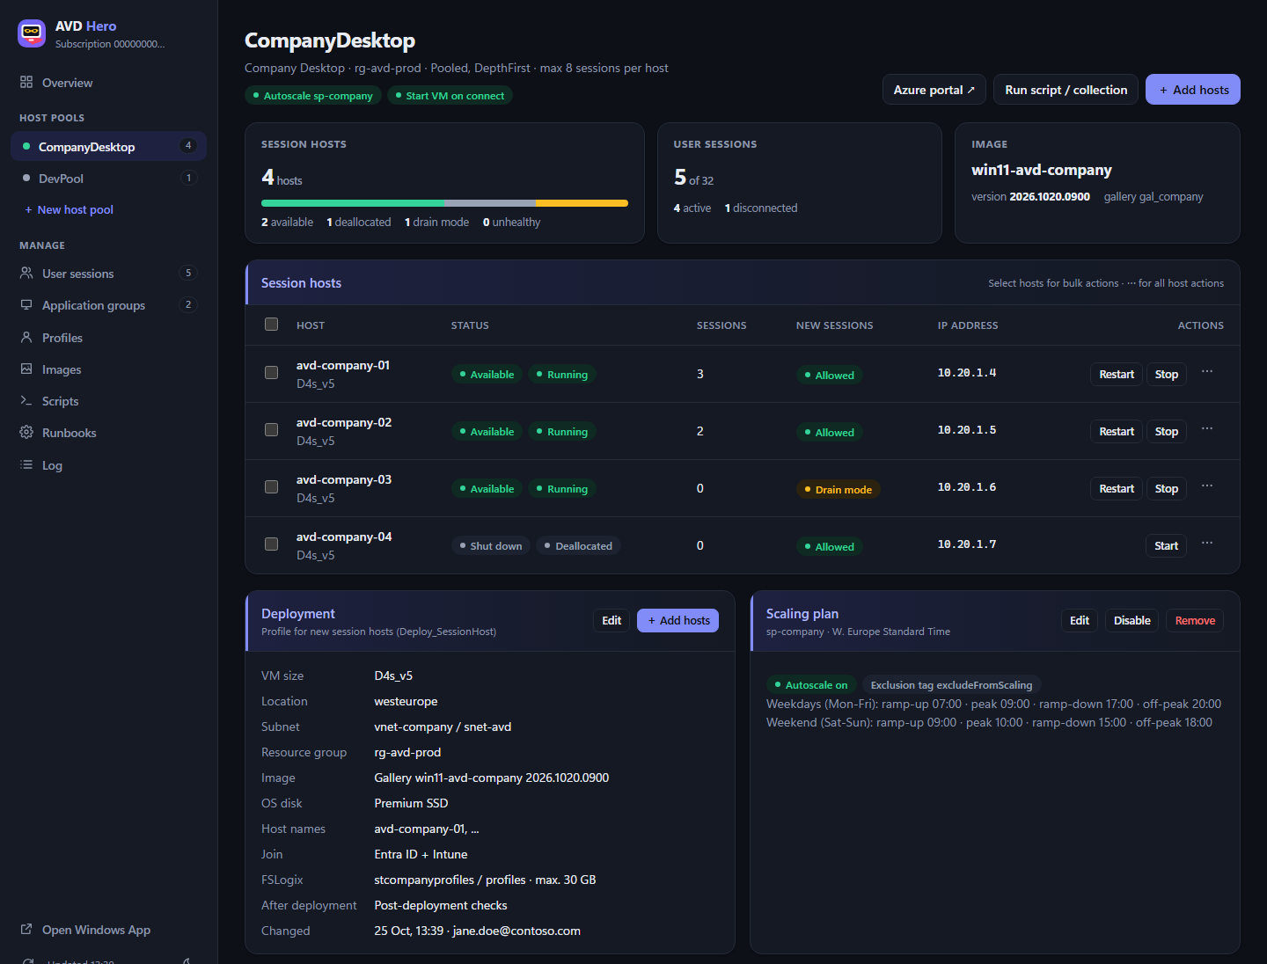Click the New host pool link

click(x=70, y=209)
